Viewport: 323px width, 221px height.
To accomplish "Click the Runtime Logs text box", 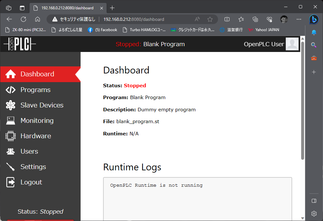I will click(x=197, y=199).
